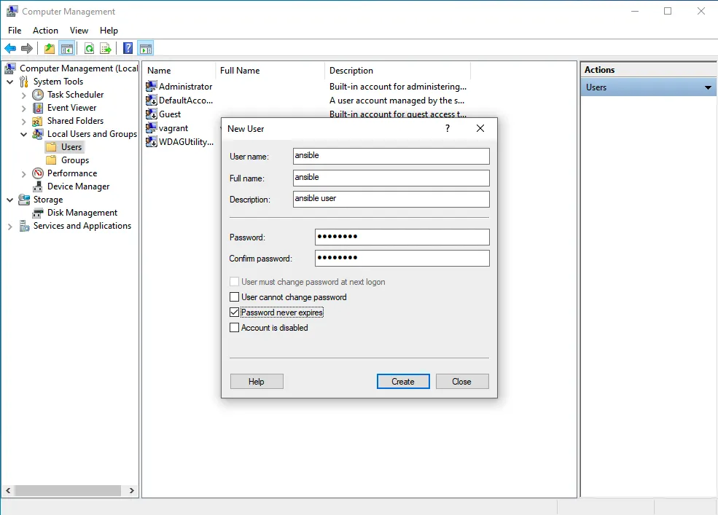Sort by the Name column header
The height and width of the screenshot is (515, 718).
point(179,71)
